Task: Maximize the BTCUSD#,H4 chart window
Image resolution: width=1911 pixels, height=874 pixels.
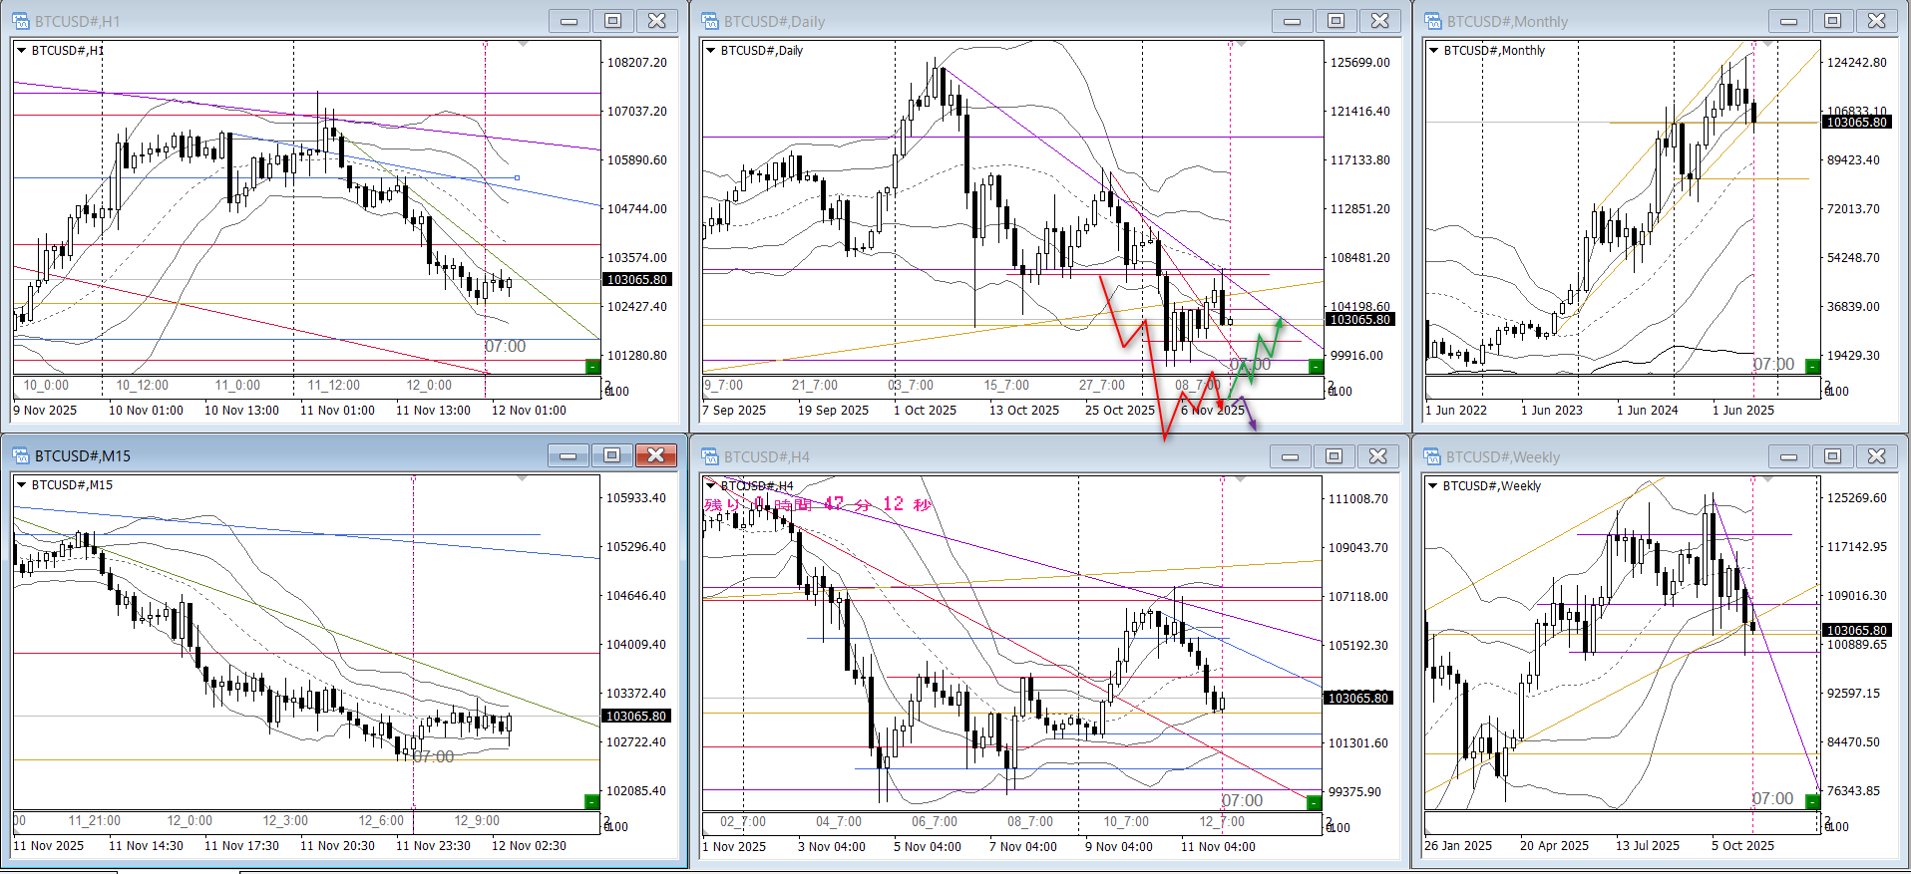Action: [1334, 456]
